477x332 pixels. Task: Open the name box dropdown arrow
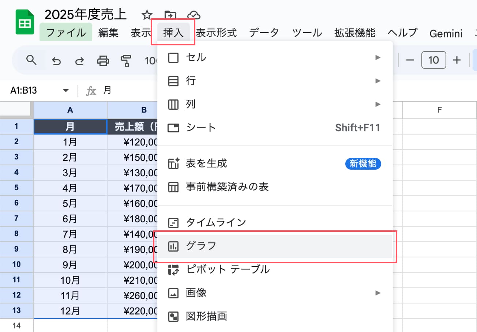[66, 91]
